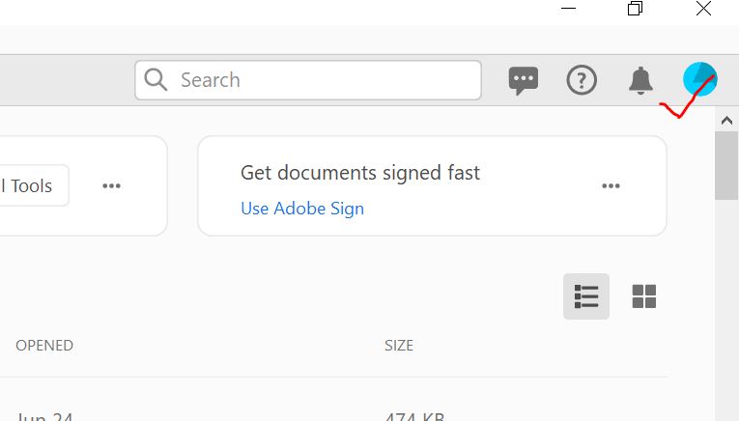Image resolution: width=739 pixels, height=421 pixels.
Task: Click the vertical scrollbar thumb
Action: tap(726, 164)
